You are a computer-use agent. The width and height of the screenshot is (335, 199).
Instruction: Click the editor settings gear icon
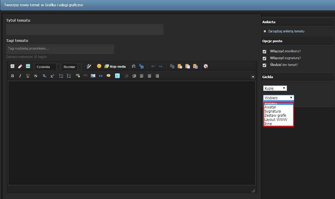(x=206, y=66)
